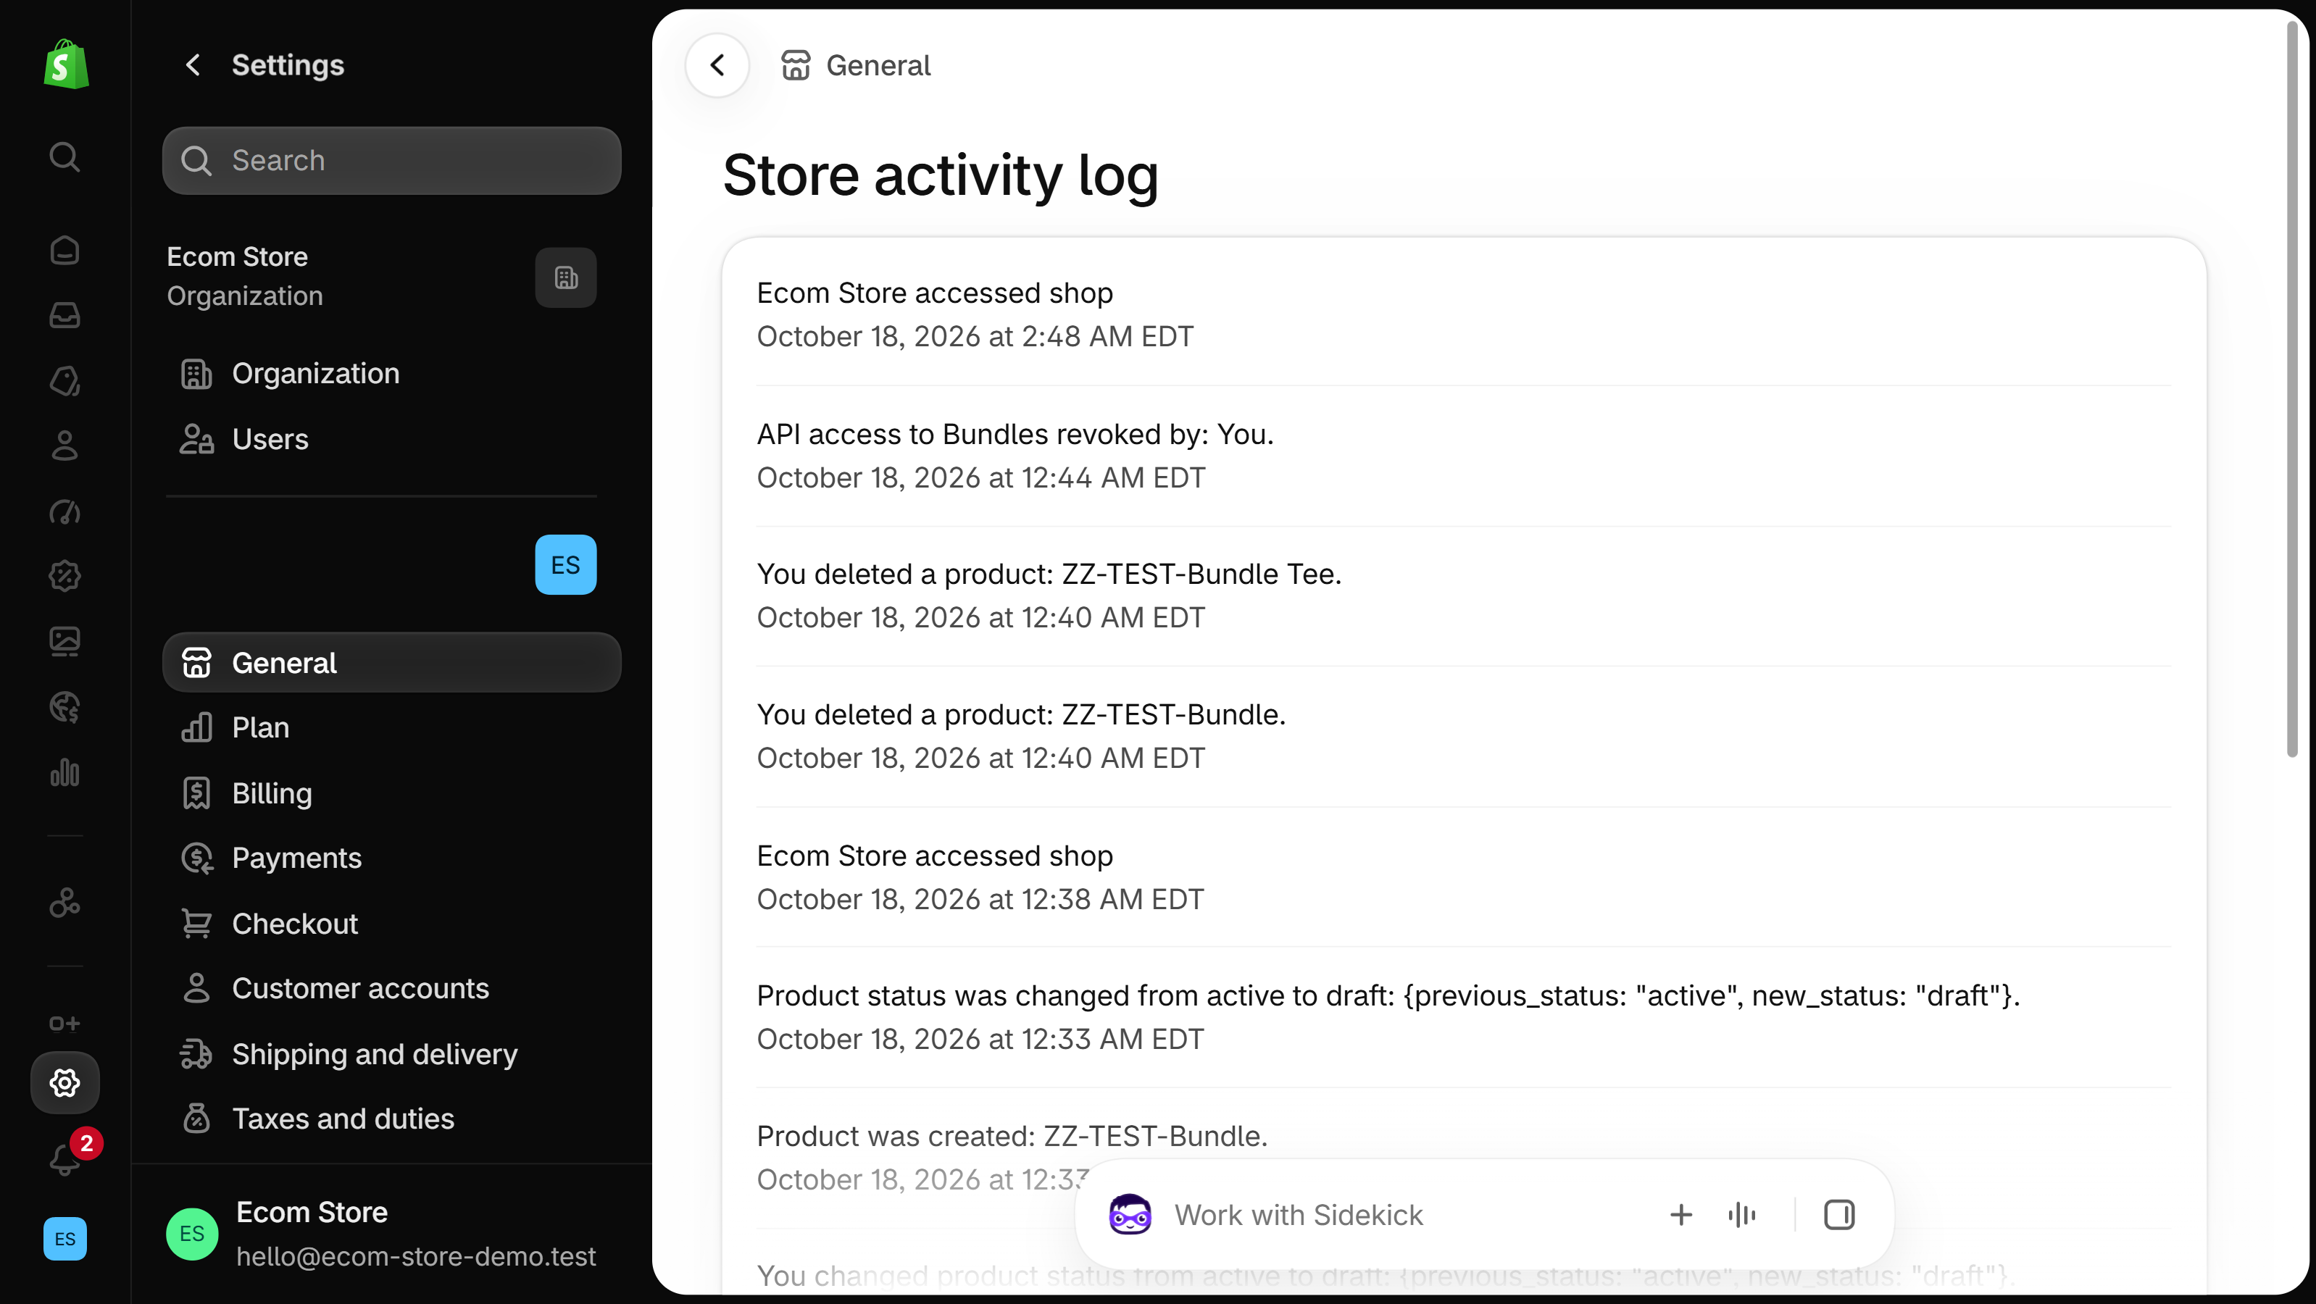Click the Settings gear icon in the rail
Viewport: 2316px width, 1304px height.
pos(64,1083)
